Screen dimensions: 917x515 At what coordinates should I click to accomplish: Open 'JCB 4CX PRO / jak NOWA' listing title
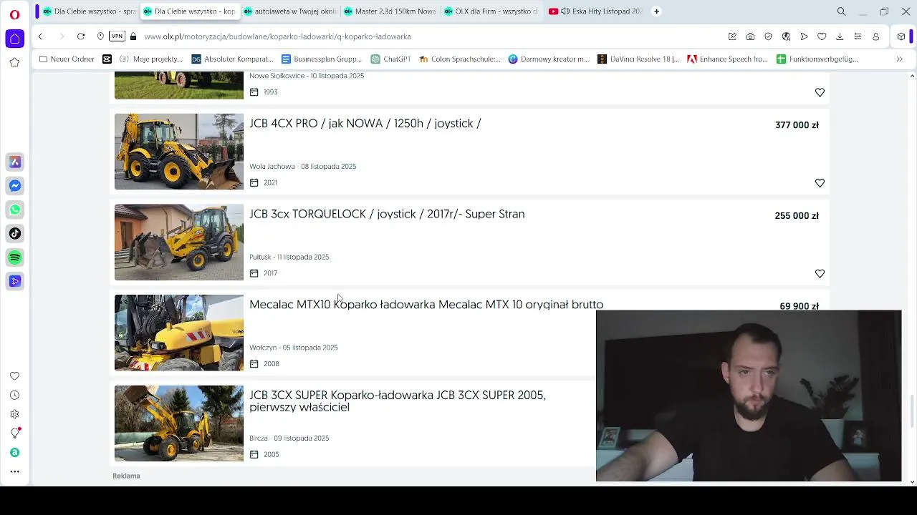click(x=365, y=124)
